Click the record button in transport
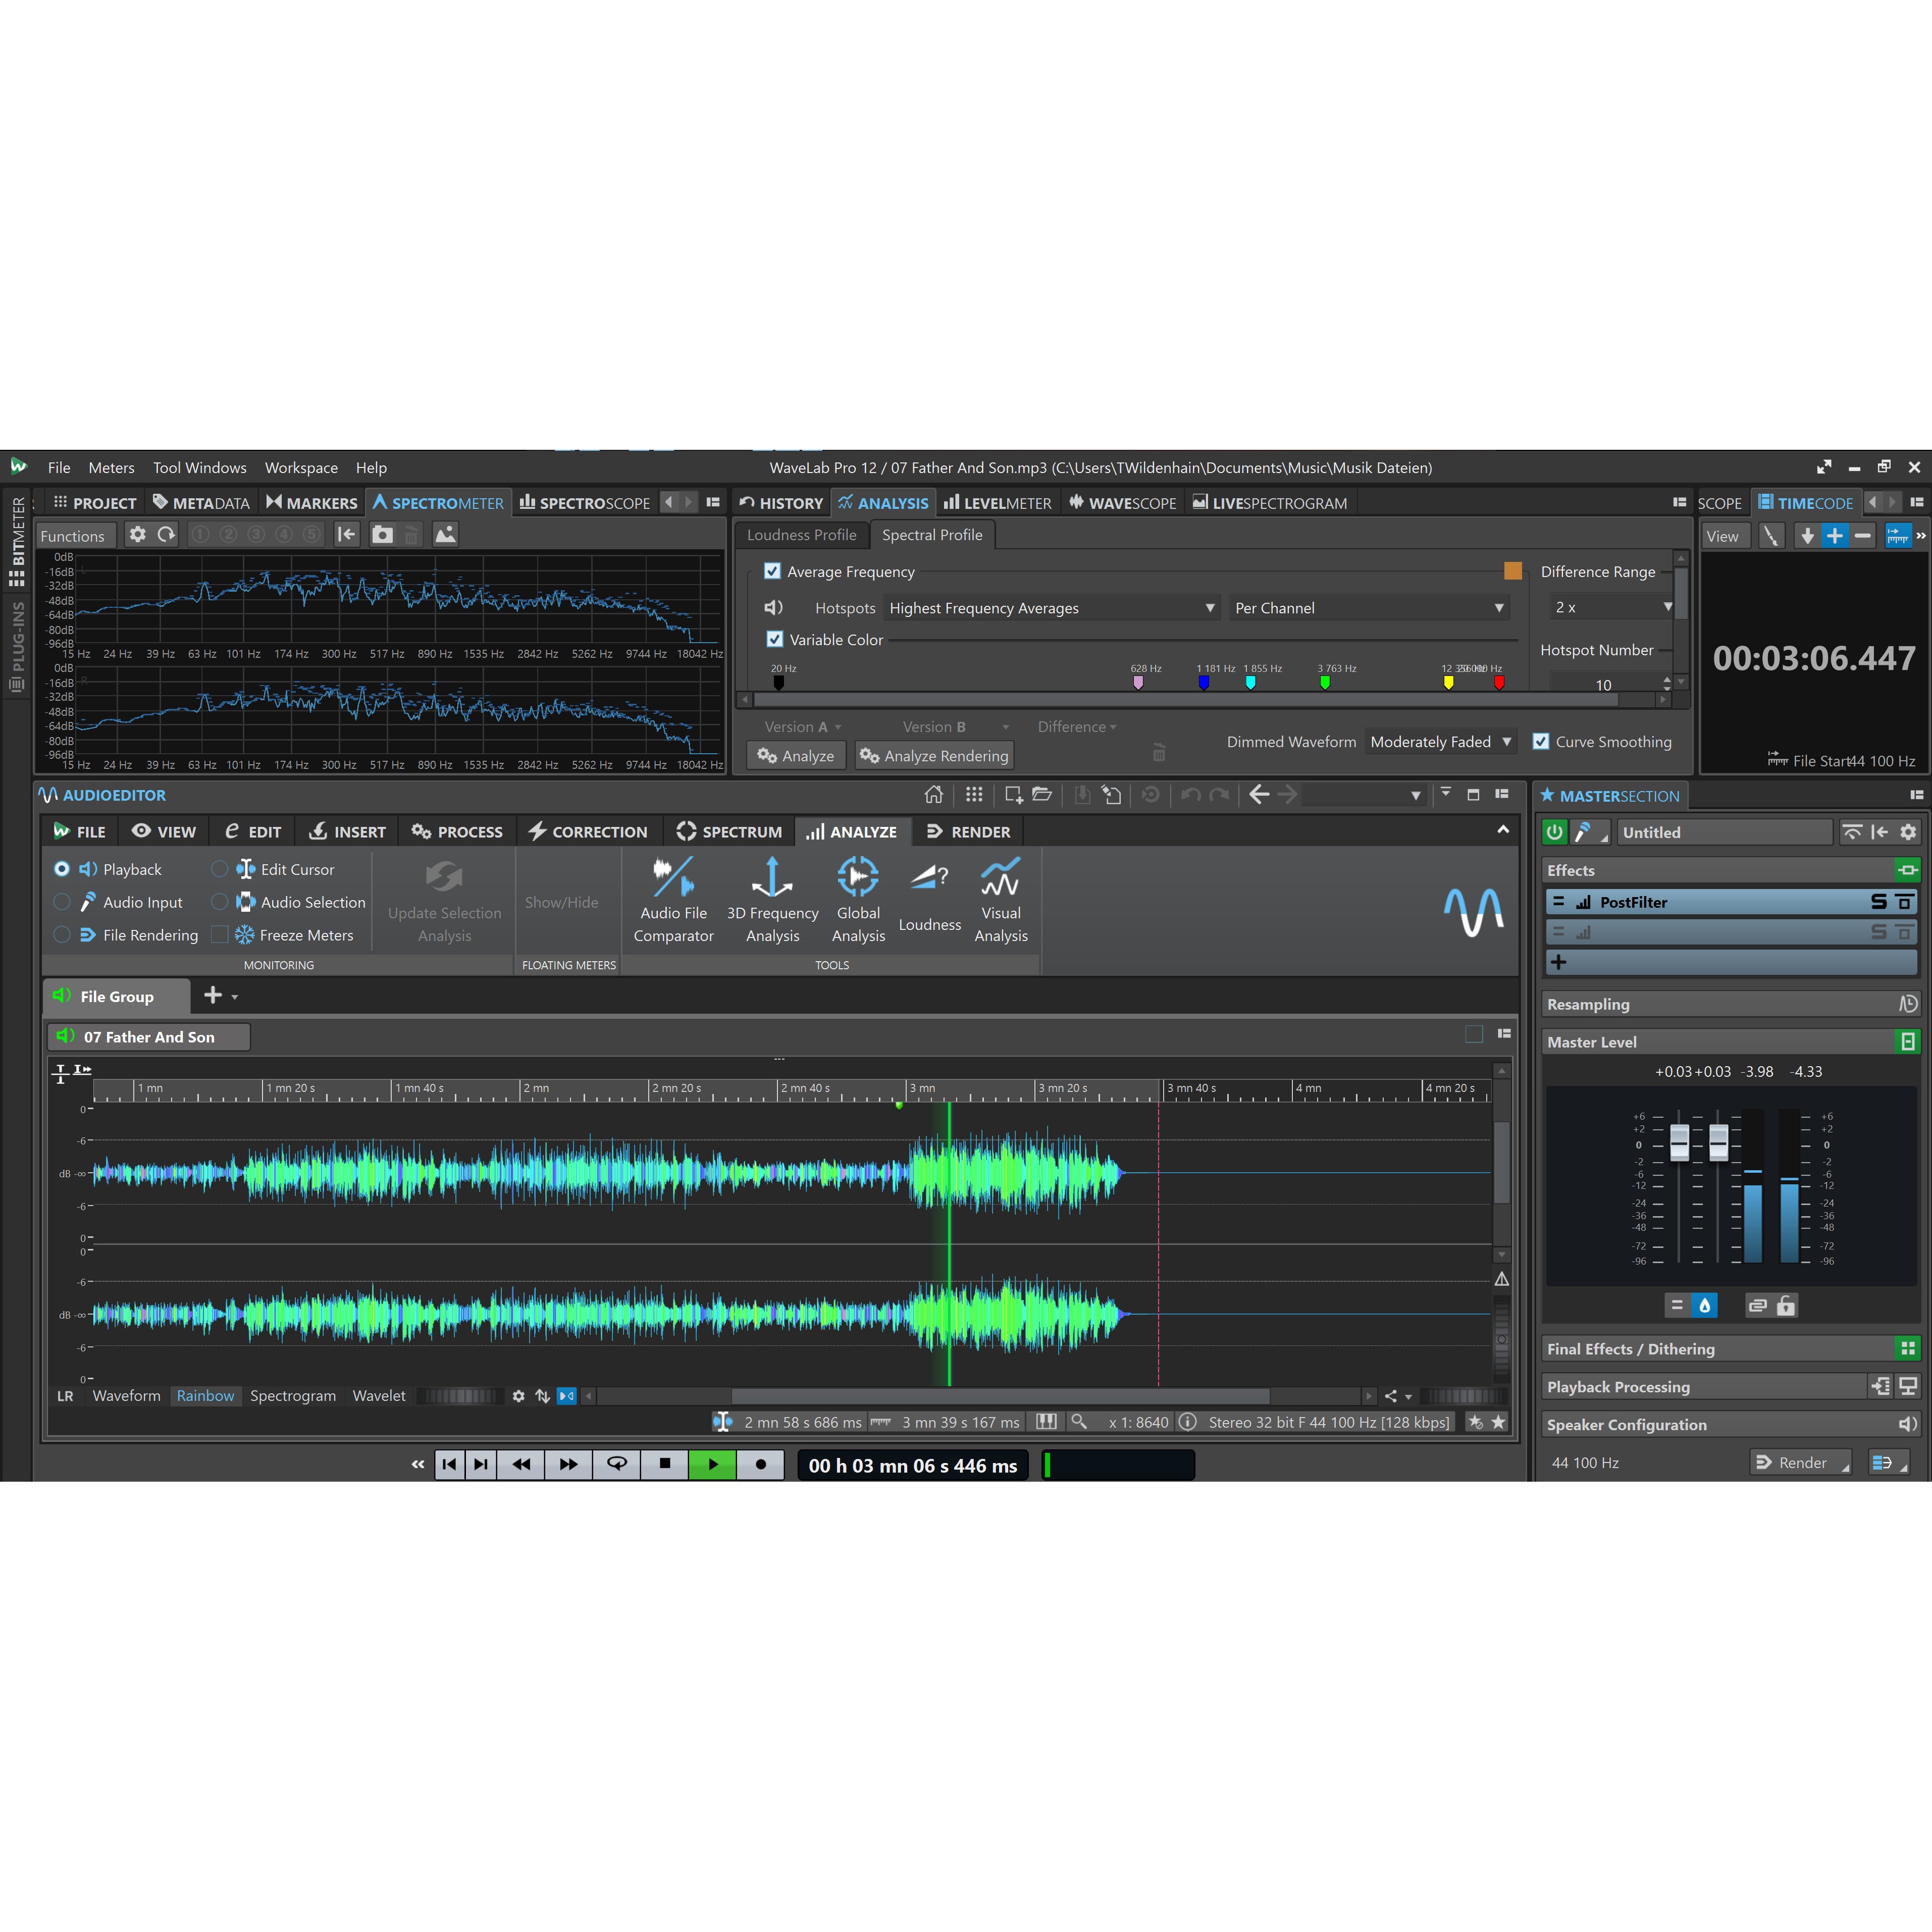The image size is (1932, 1932). [x=761, y=1465]
